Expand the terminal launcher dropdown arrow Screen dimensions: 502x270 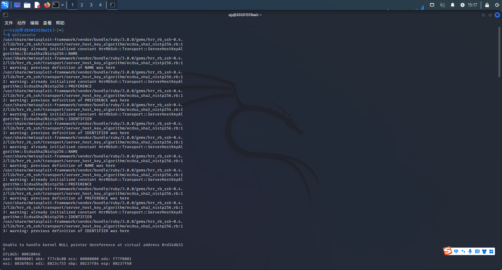pos(63,5)
